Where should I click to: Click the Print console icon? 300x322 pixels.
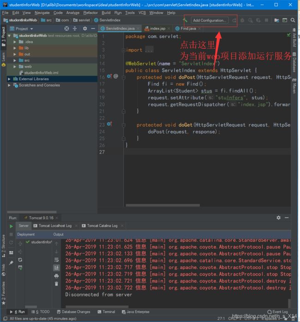tap(56, 276)
